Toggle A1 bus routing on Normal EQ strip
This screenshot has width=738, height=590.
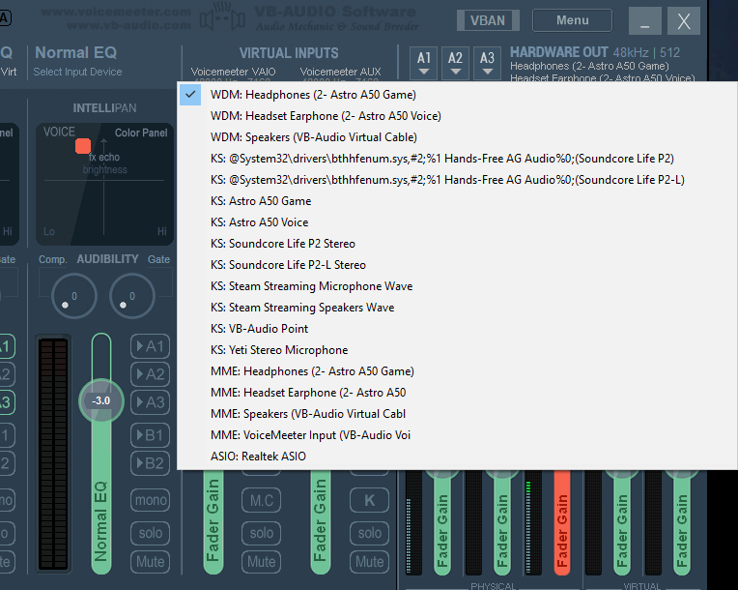click(150, 346)
